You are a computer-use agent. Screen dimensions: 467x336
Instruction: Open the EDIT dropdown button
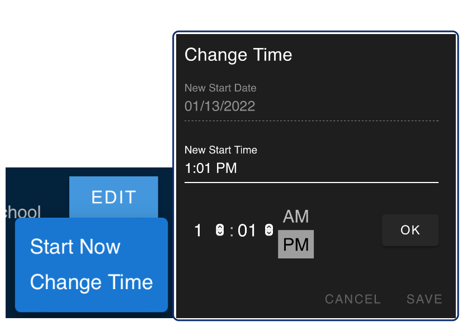point(114,197)
